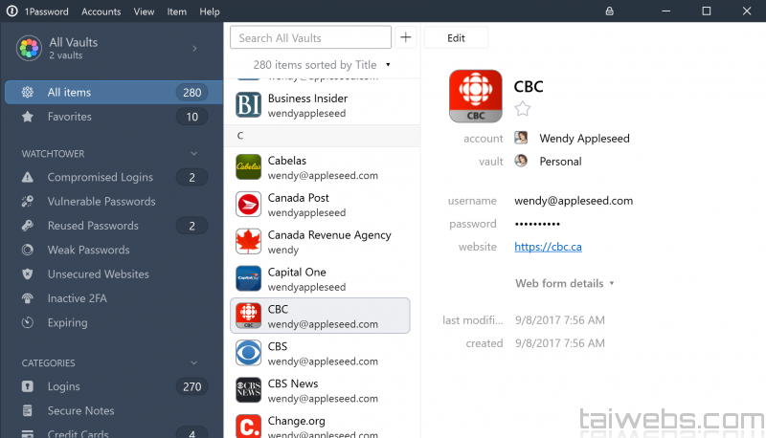Open the Item menu
This screenshot has width=766, height=438.
pos(176,11)
